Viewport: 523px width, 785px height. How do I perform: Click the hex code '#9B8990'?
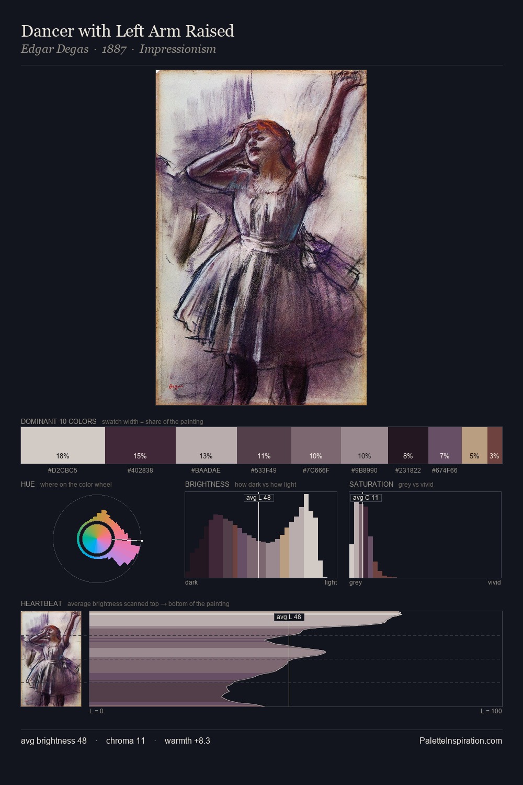(365, 470)
